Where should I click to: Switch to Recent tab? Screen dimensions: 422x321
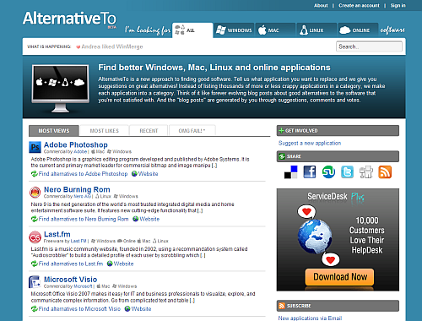(x=149, y=131)
